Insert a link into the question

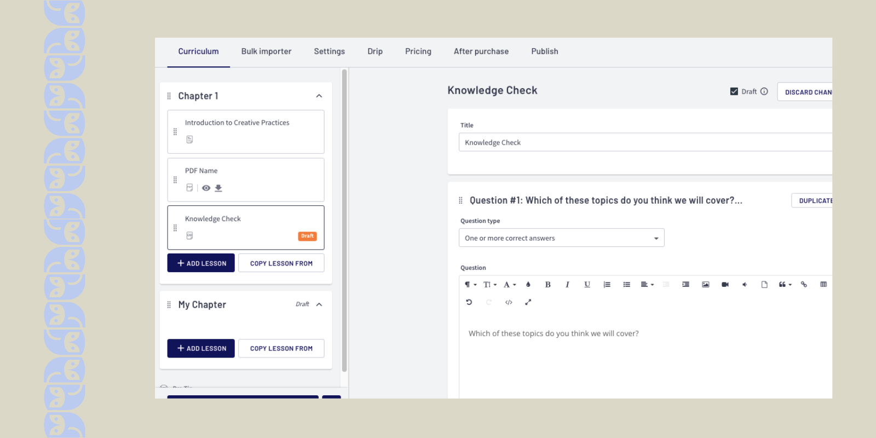804,285
